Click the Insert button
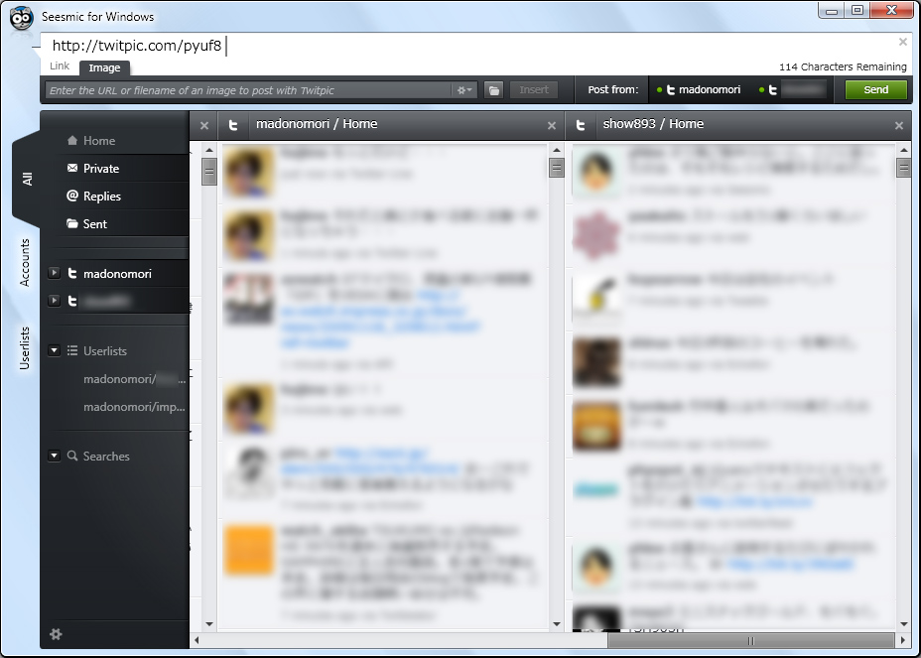This screenshot has width=921, height=658. (x=534, y=89)
